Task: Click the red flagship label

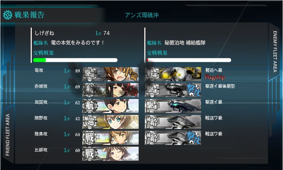Action: pyautogui.click(x=215, y=77)
